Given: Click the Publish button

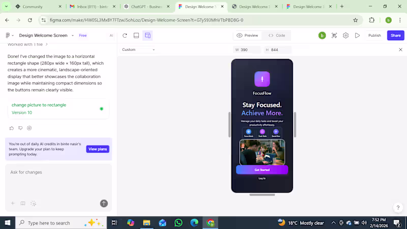Looking at the screenshot, I should pyautogui.click(x=374, y=36).
